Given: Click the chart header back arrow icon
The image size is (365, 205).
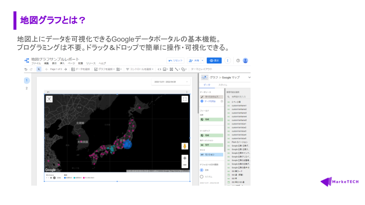Looking at the screenshot, I should [x=48, y=92].
